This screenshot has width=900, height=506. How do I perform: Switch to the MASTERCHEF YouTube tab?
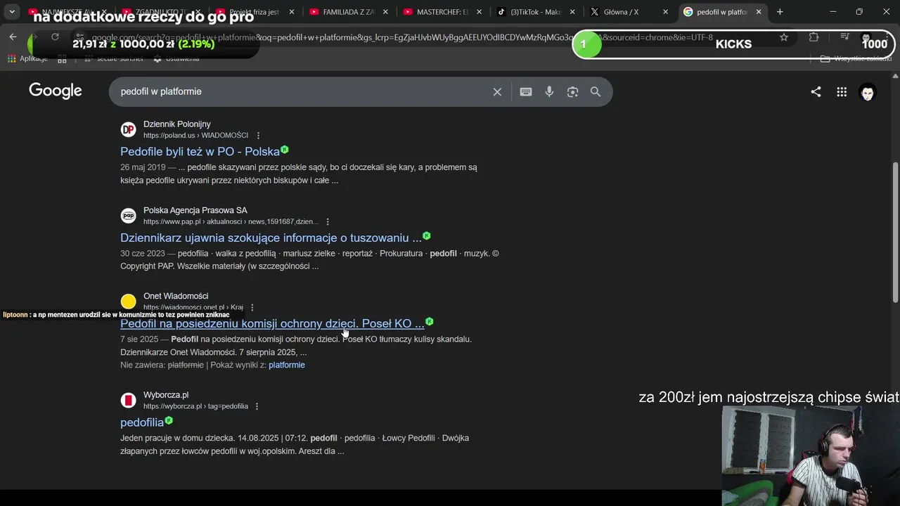443,12
